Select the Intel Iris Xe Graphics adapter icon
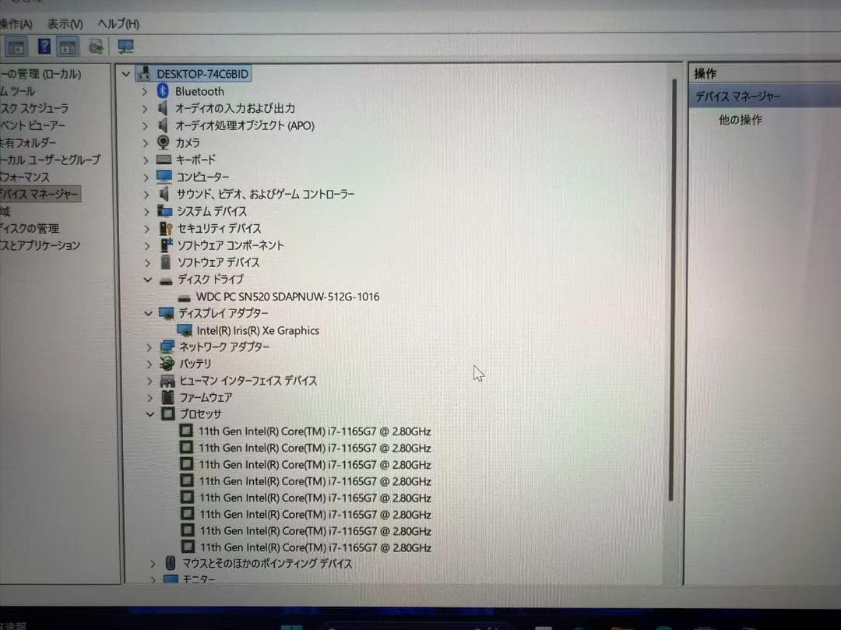The height and width of the screenshot is (630, 841). tap(185, 330)
